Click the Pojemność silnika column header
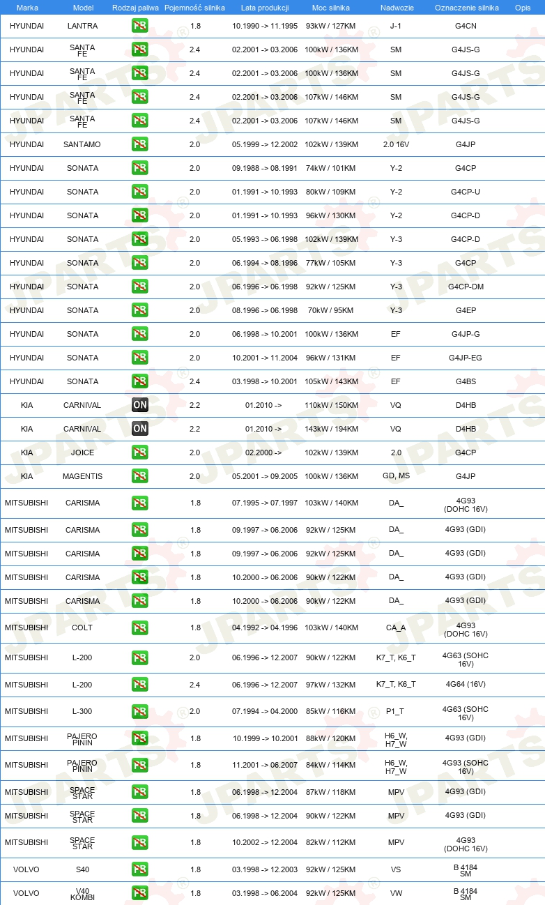This screenshot has width=545, height=905. pyautogui.click(x=194, y=7)
